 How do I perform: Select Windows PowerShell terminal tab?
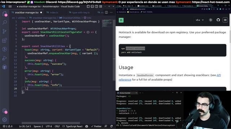click(127, 93)
